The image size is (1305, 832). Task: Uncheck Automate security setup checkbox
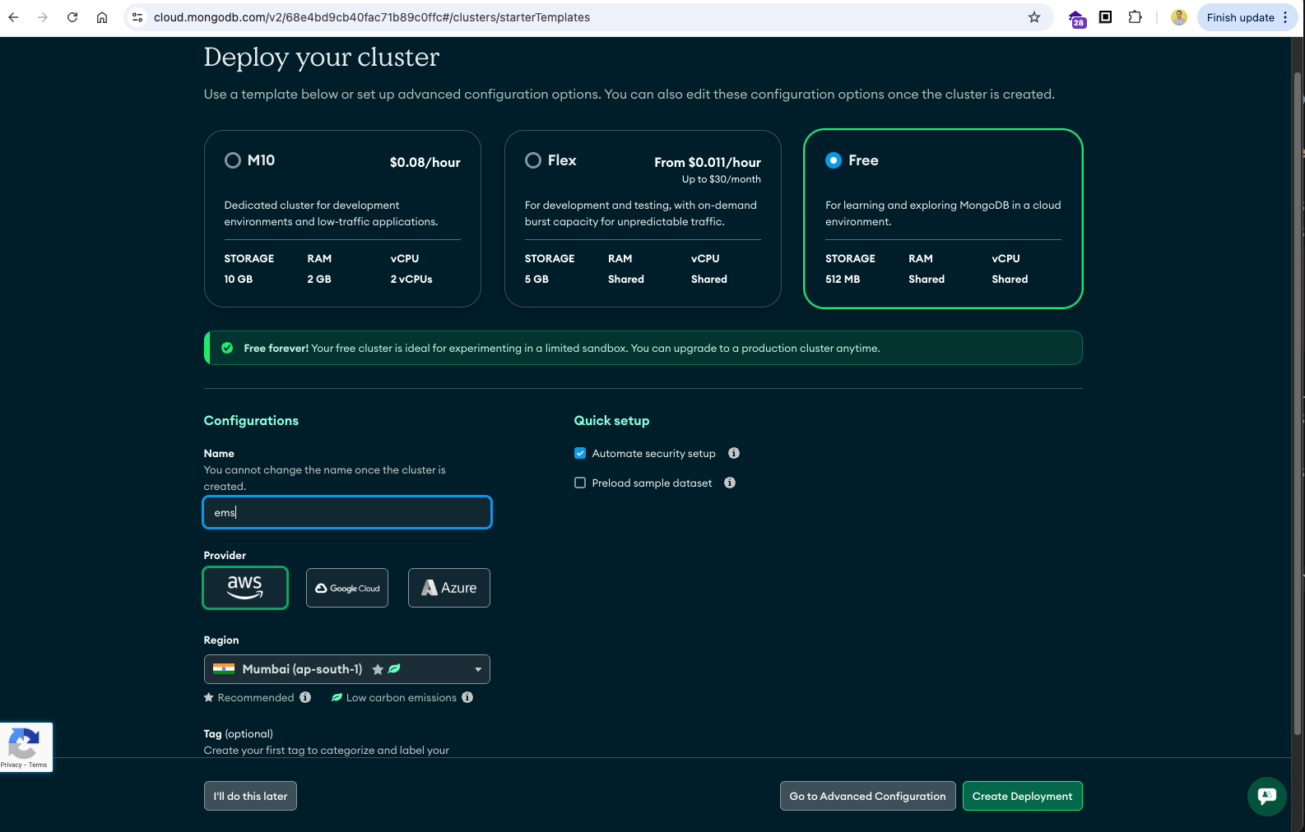click(580, 453)
